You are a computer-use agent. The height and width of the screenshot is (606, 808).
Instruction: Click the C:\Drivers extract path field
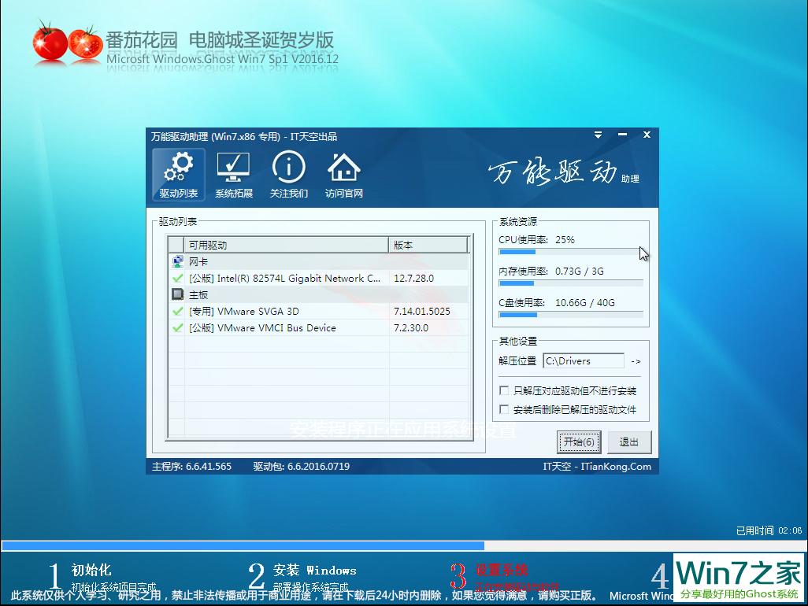(x=584, y=361)
